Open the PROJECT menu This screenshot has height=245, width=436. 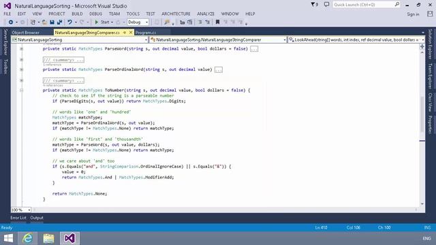pos(57,14)
